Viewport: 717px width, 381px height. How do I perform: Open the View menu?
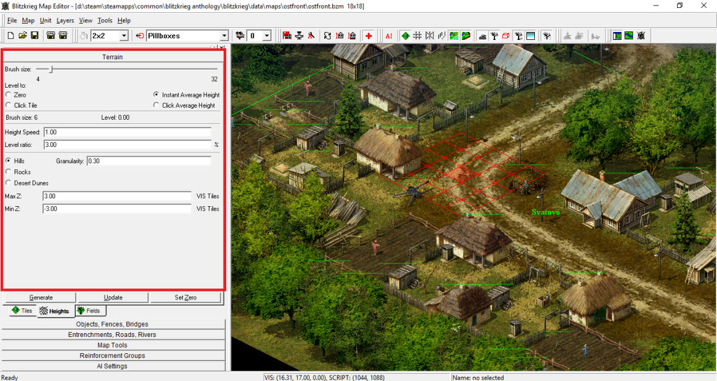[x=85, y=20]
